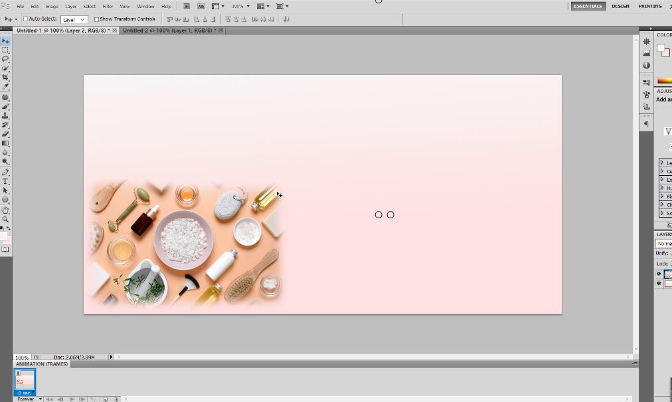Screen dimensions: 672x402
Task: Launch Adobe Bridge from the application bar
Action: click(x=187, y=7)
